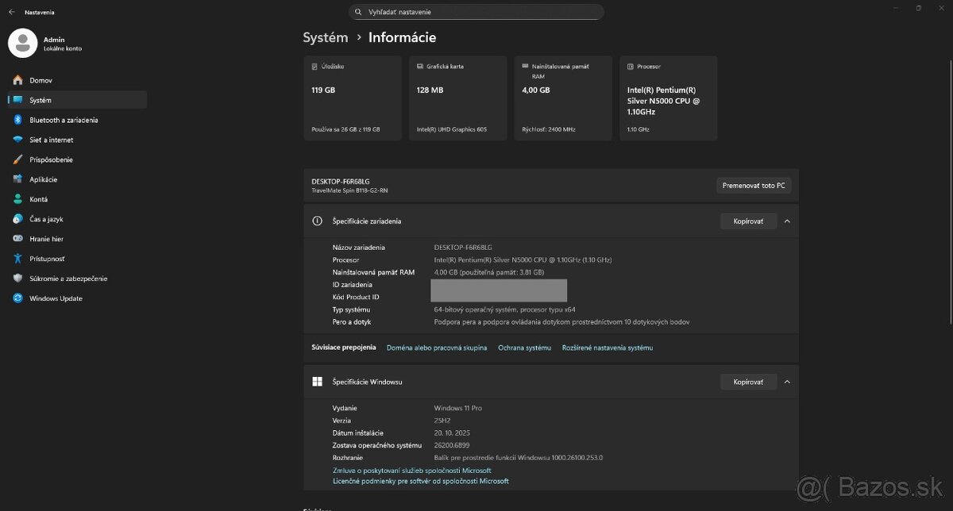Navigate to Systém in breadcrumb
This screenshot has width=953, height=511.
point(325,37)
